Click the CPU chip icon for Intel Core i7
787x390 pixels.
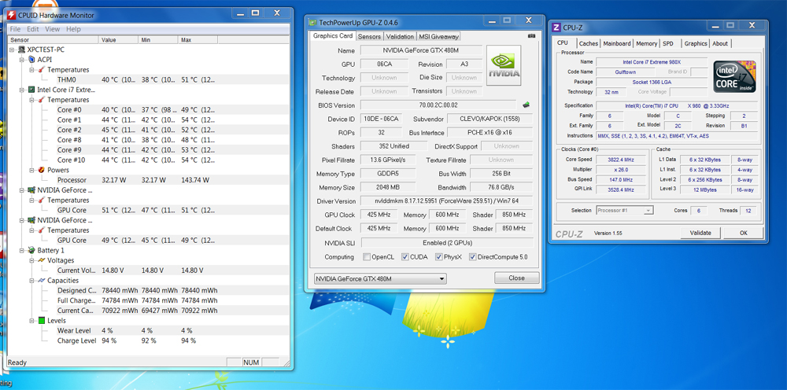click(x=31, y=90)
